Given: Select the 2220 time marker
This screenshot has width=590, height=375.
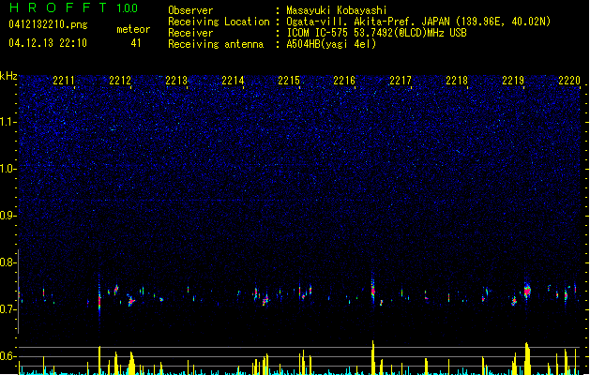Looking at the screenshot, I should pyautogui.click(x=569, y=81).
